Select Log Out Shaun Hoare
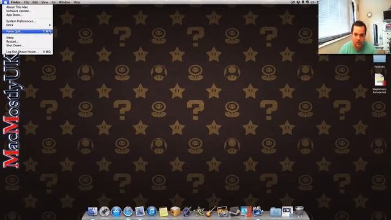Screen dimensions: 391x220 pos(27,51)
